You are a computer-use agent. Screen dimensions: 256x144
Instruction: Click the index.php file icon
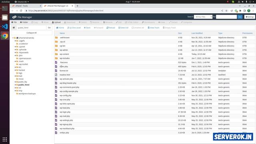click(x=56, y=67)
